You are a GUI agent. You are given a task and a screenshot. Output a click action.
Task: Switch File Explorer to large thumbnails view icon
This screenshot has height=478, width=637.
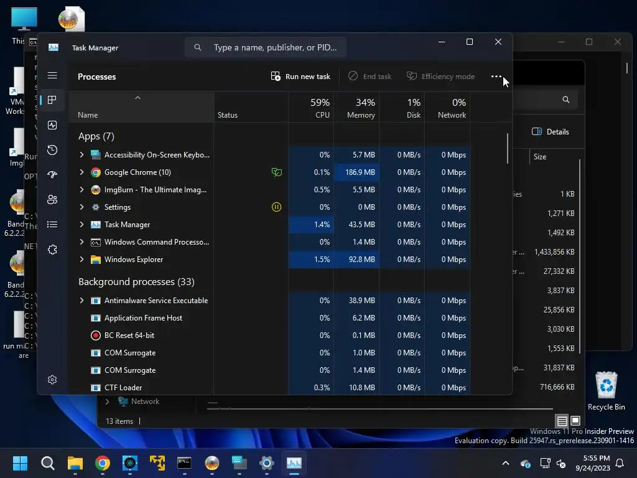[575, 421]
